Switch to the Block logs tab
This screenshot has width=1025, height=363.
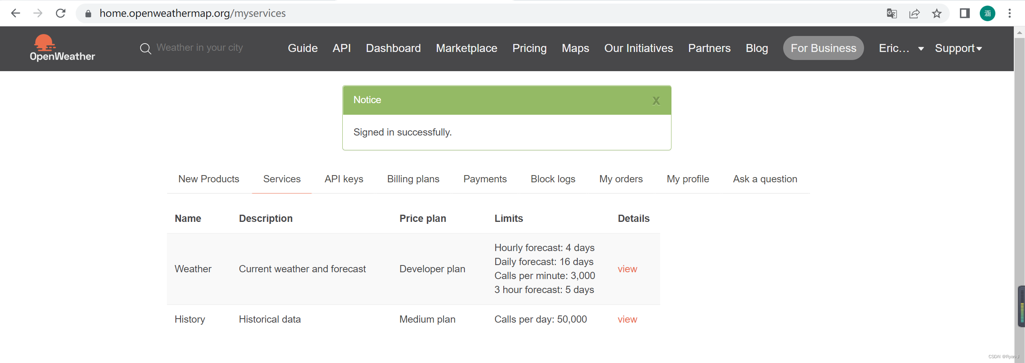[x=553, y=179]
